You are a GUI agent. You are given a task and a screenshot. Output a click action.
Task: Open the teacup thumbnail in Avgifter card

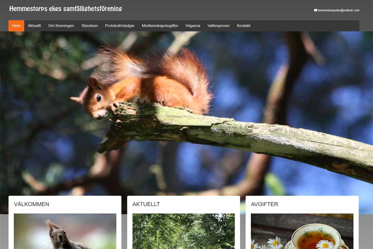302,231
